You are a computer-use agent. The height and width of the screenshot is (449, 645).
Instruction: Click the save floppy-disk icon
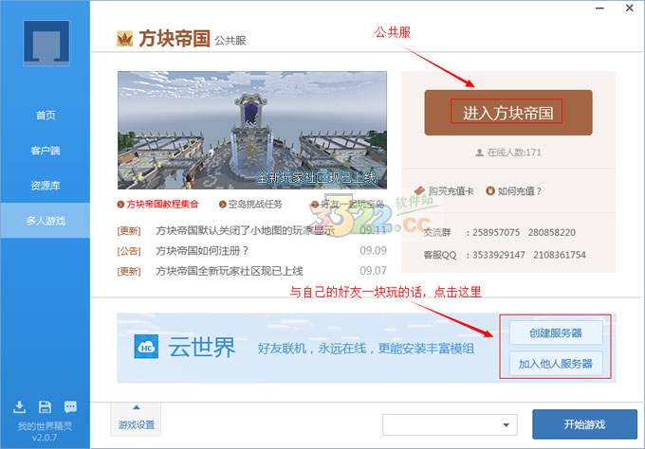45,406
